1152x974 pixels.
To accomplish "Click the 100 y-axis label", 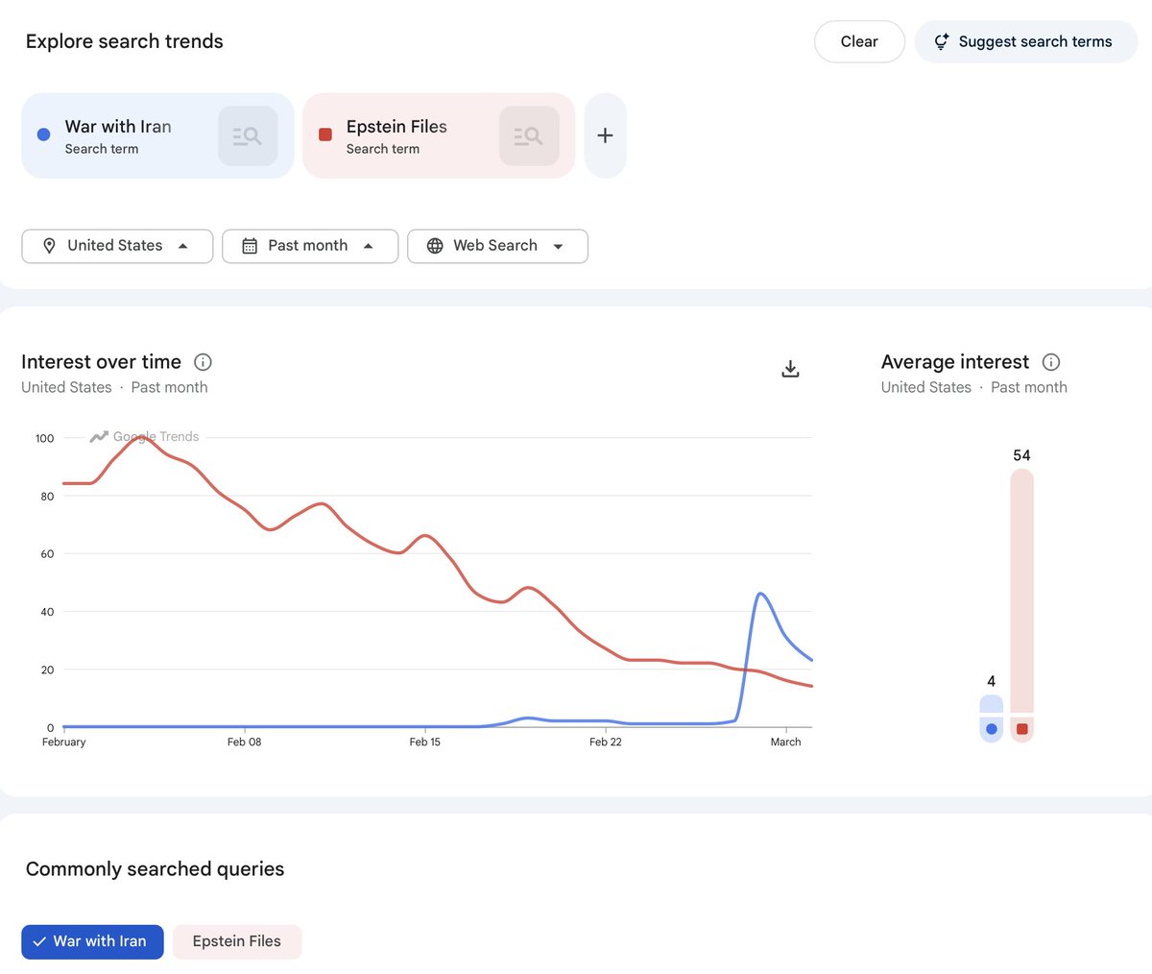I will (44, 439).
